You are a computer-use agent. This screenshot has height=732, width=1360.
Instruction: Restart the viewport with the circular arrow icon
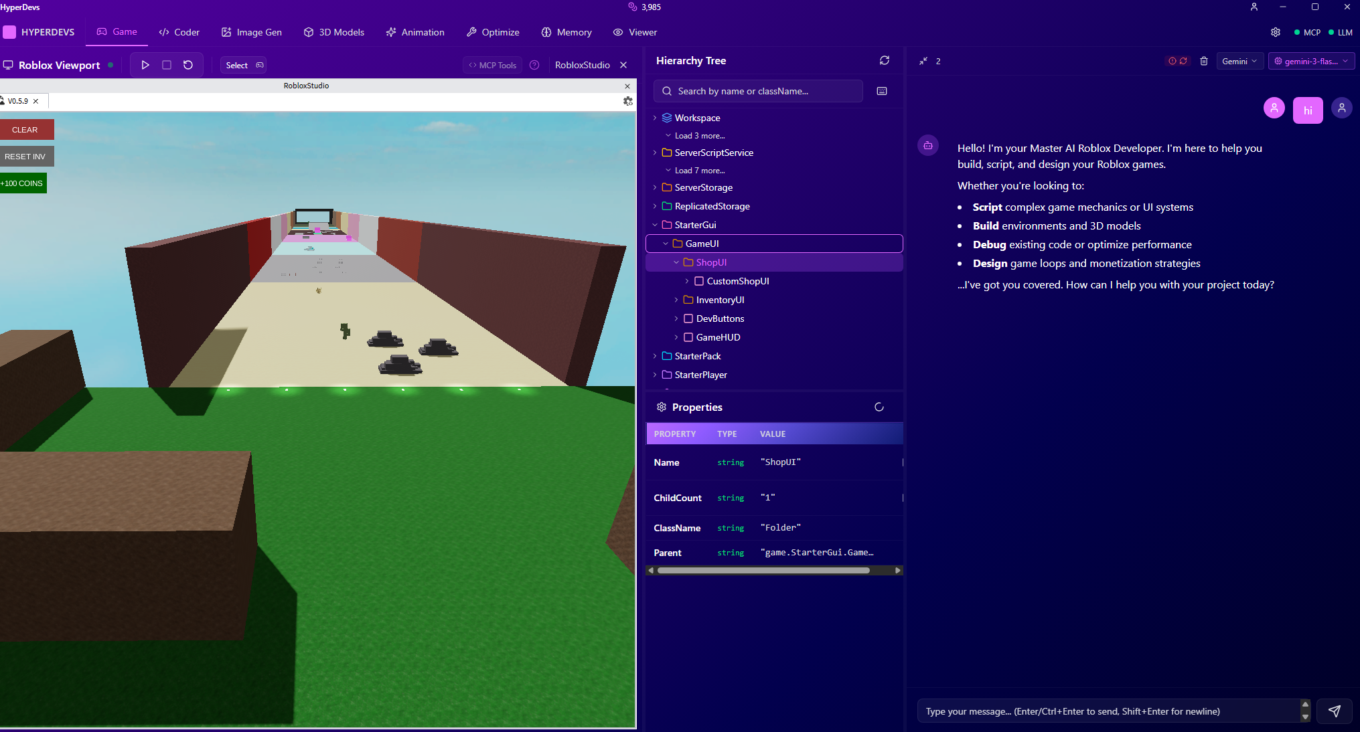(x=188, y=65)
